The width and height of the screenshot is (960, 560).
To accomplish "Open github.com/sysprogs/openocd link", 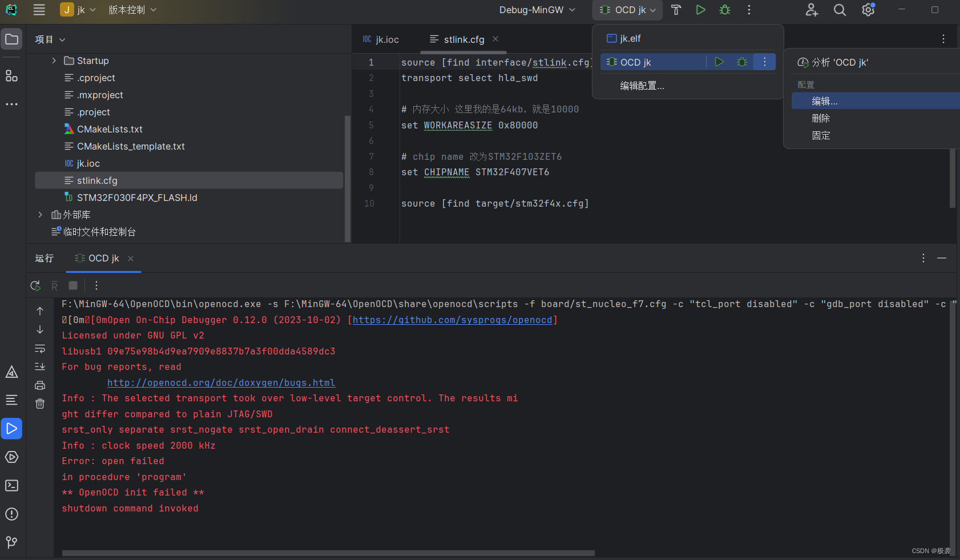I will [453, 320].
